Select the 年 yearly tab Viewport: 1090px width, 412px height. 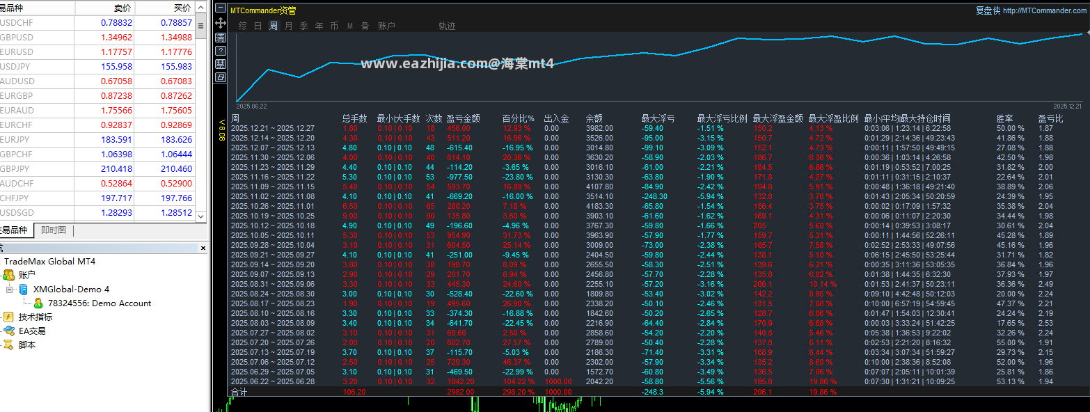pos(319,26)
